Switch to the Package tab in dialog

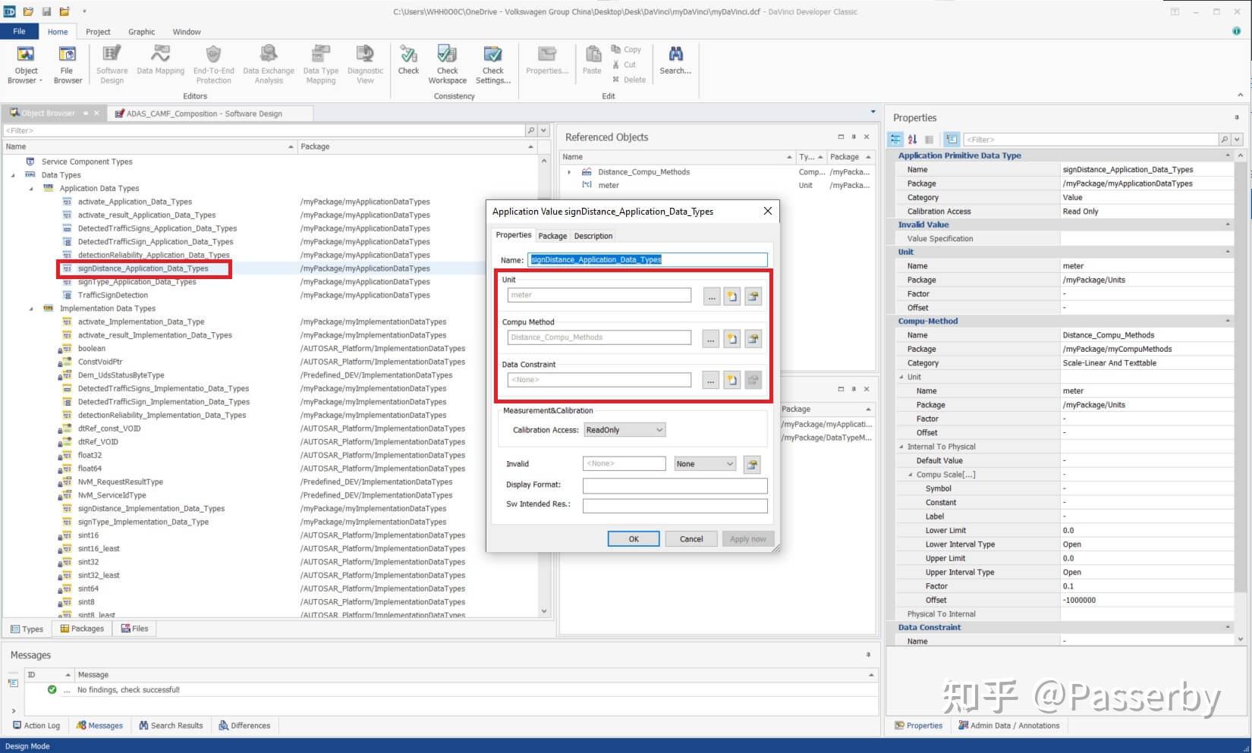[x=552, y=236]
